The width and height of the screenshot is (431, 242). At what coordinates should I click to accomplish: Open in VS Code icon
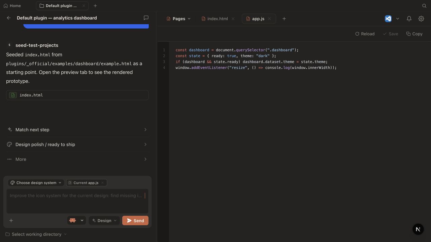(x=388, y=19)
